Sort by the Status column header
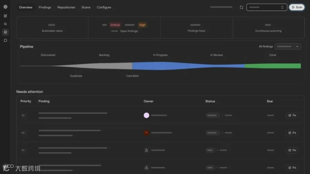This screenshot has width=310, height=174. (x=210, y=101)
